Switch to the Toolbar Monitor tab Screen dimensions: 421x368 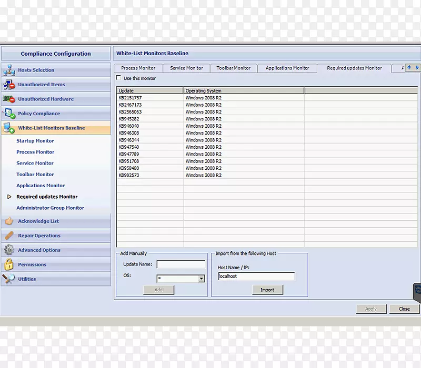(233, 68)
